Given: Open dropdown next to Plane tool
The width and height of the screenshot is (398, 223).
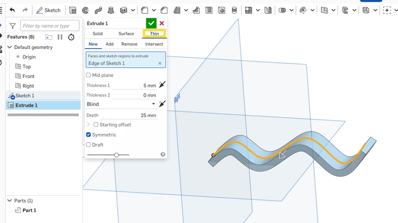Looking at the screenshot, I should tap(333, 10).
